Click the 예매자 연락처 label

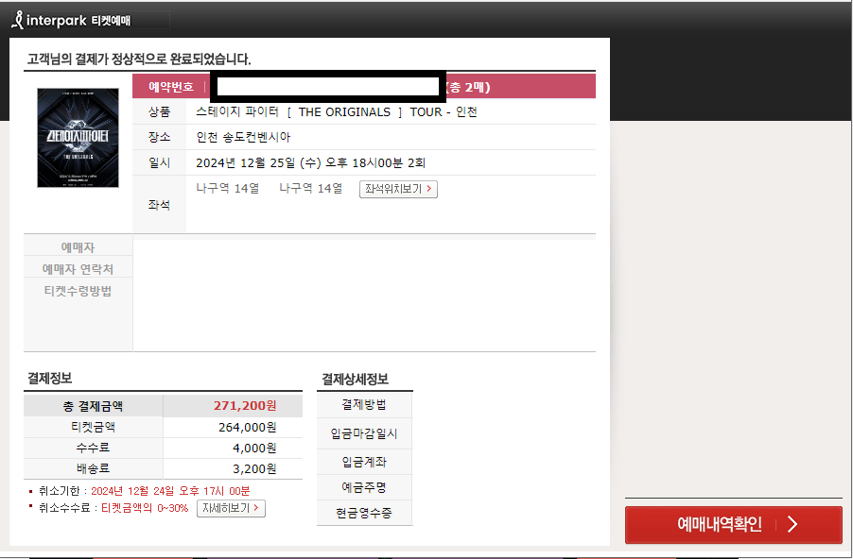click(x=78, y=269)
